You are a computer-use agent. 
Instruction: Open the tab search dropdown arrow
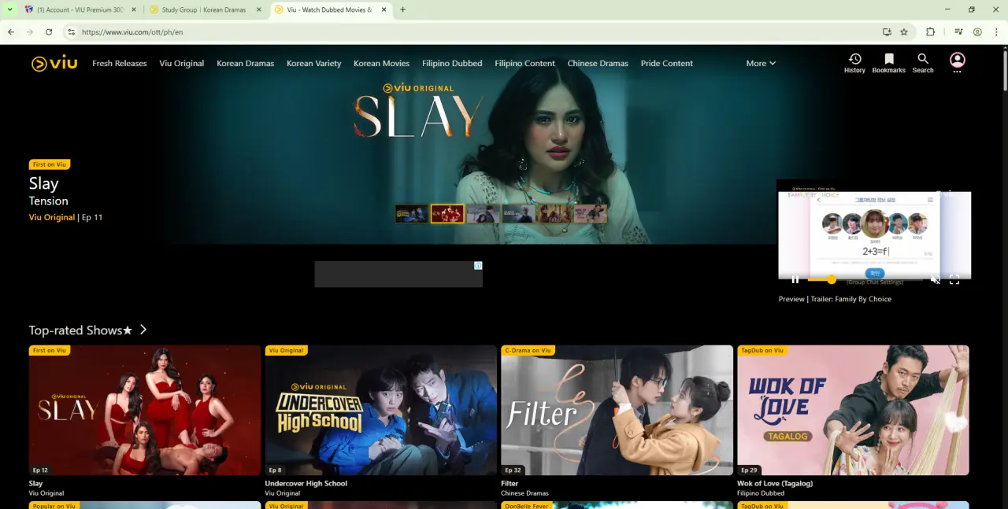pos(9,9)
